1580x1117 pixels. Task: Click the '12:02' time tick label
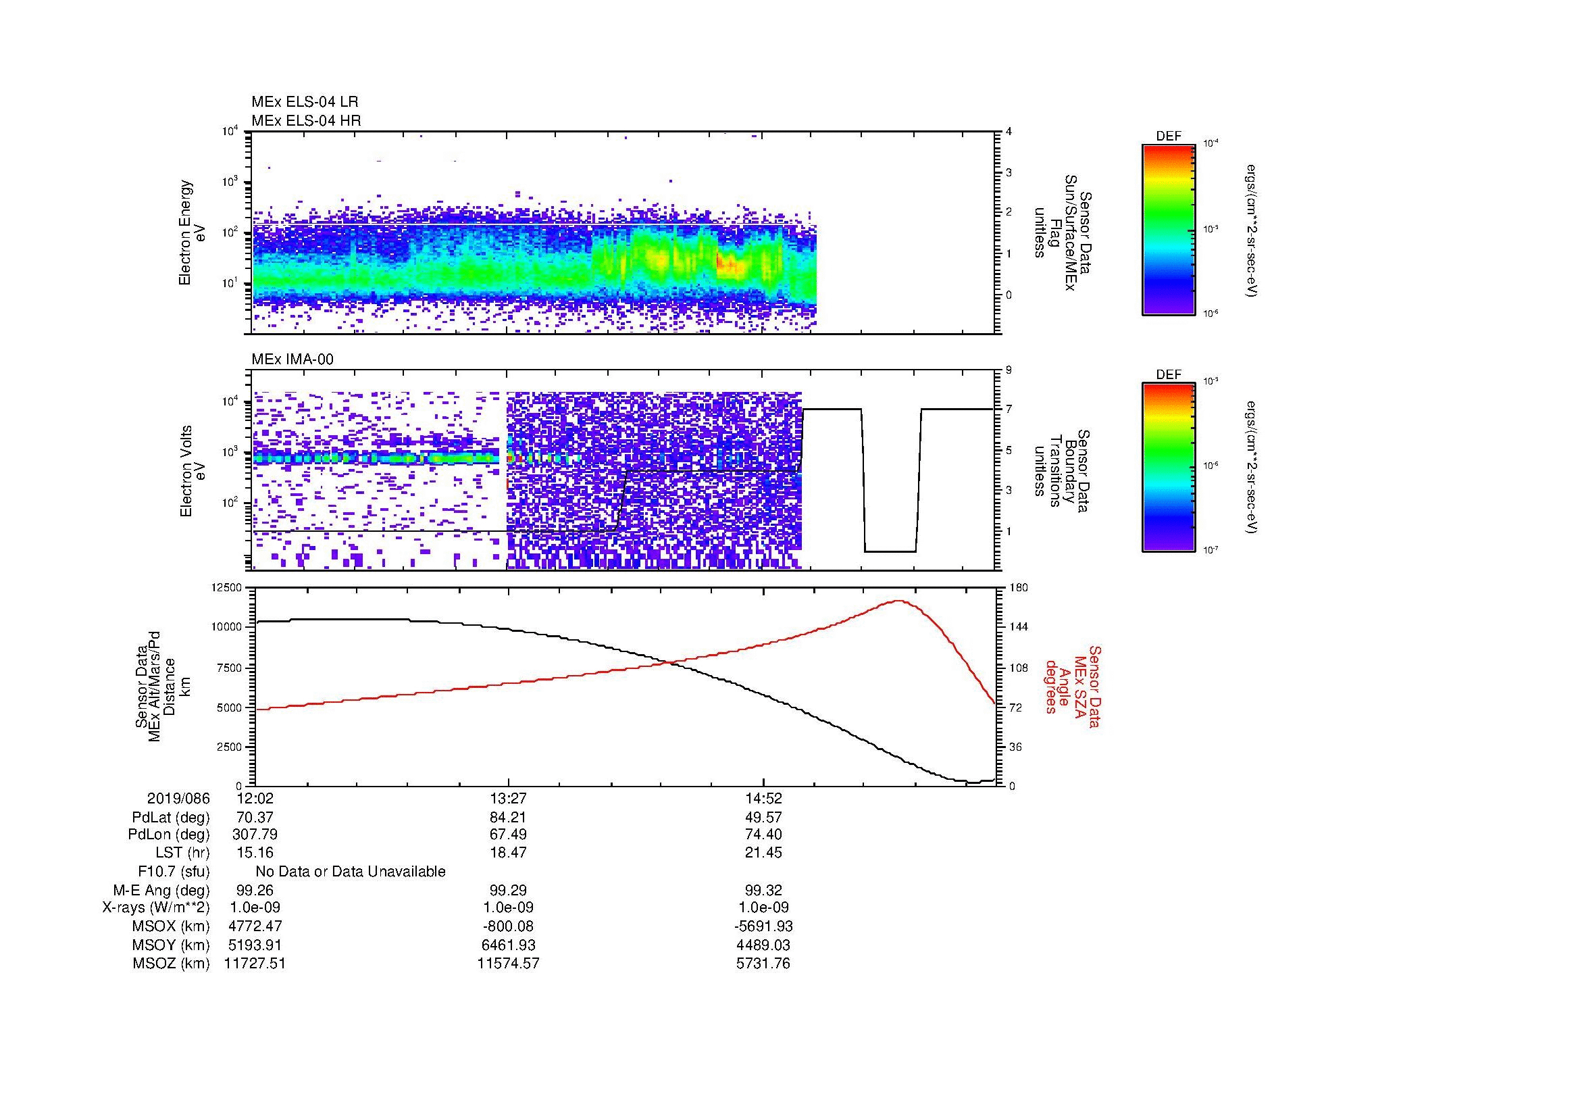click(255, 798)
